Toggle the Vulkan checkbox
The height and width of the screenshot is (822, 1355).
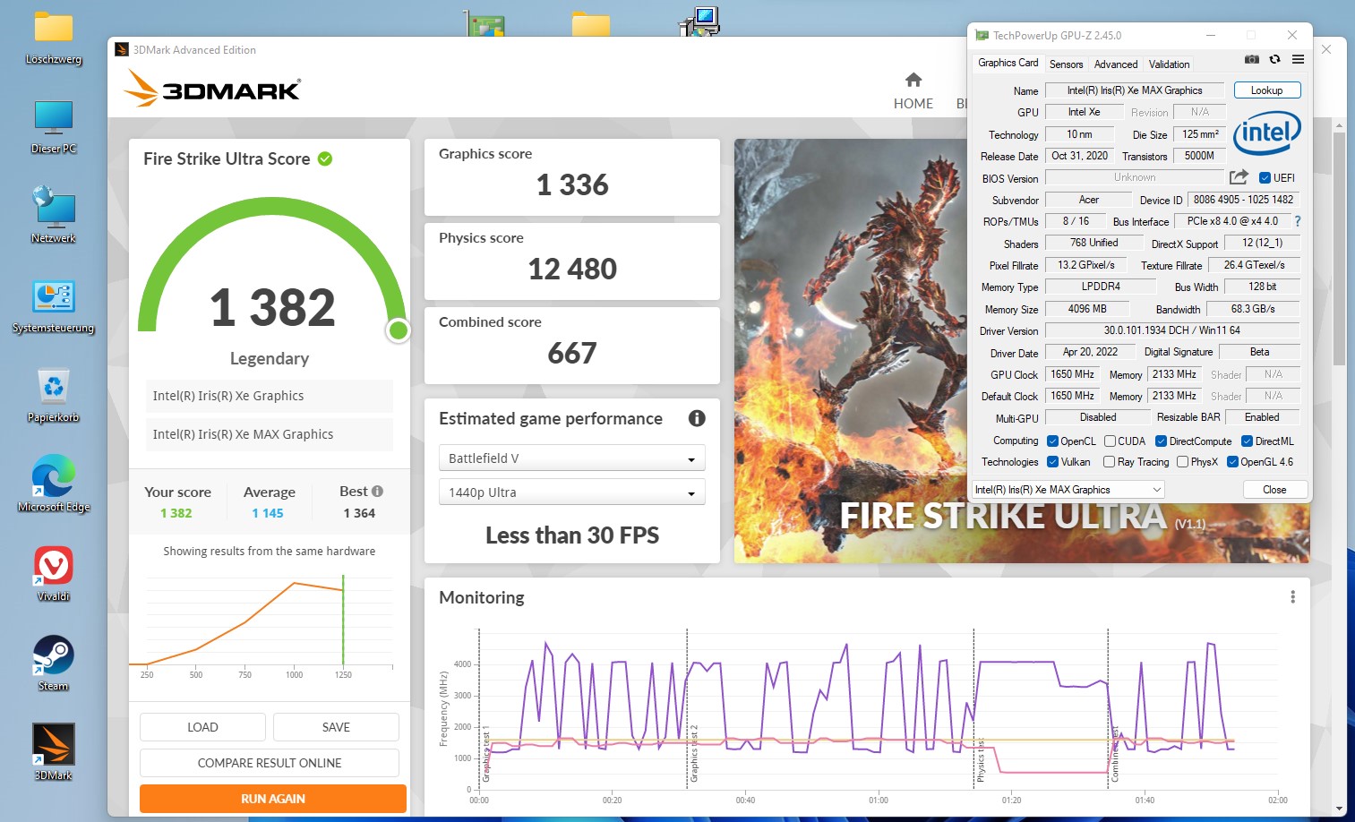[1052, 461]
